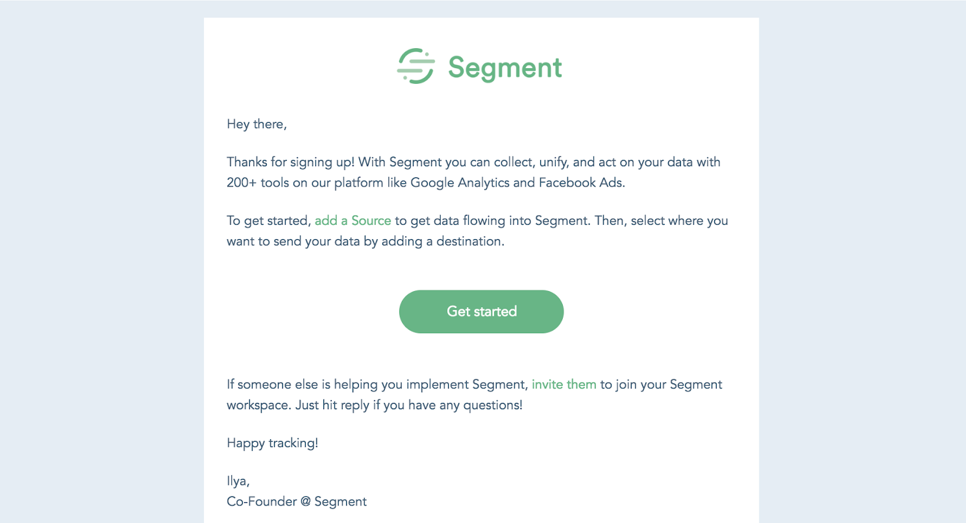Screen dimensions: 966x523
Task: Click the Happy tracking closing line
Action: (273, 442)
